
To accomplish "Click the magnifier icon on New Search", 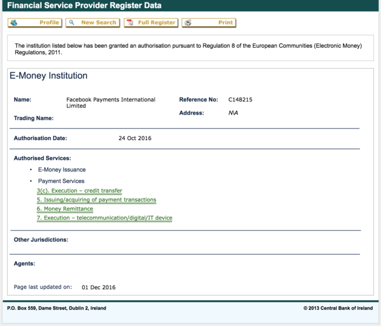I will 71,22.
